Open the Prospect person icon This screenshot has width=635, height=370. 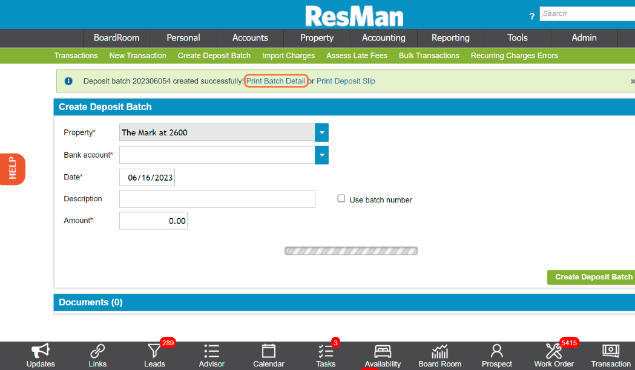pos(497,351)
